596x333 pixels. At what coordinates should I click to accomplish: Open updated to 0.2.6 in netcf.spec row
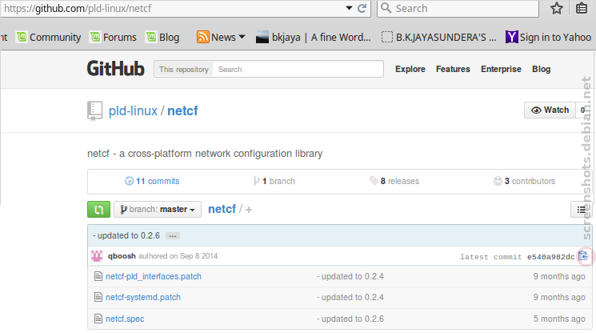click(350, 319)
